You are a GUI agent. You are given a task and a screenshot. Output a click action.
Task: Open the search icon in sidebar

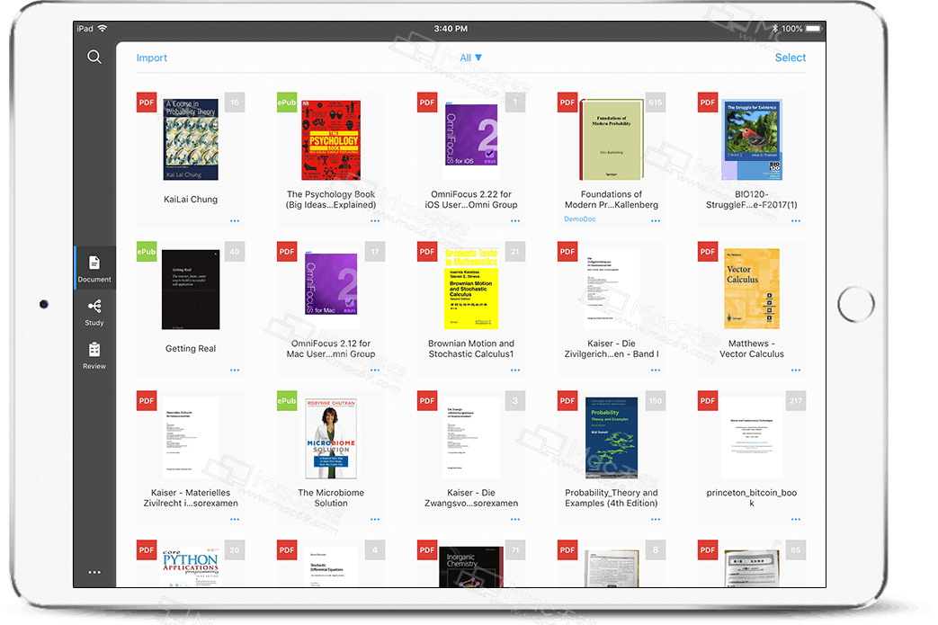pos(94,57)
